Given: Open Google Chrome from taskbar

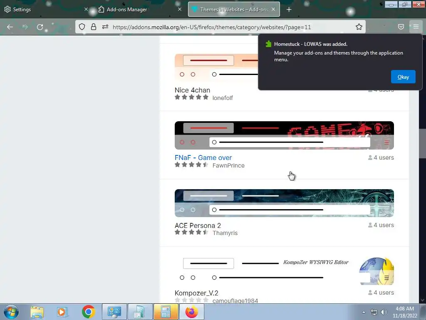Looking at the screenshot, I should point(88,312).
